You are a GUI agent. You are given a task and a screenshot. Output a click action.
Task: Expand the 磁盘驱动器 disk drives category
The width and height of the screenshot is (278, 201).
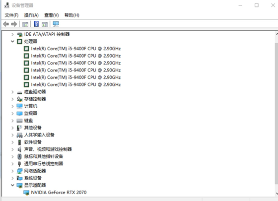12,92
